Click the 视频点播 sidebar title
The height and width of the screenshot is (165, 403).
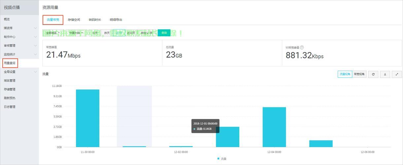[x=12, y=7]
